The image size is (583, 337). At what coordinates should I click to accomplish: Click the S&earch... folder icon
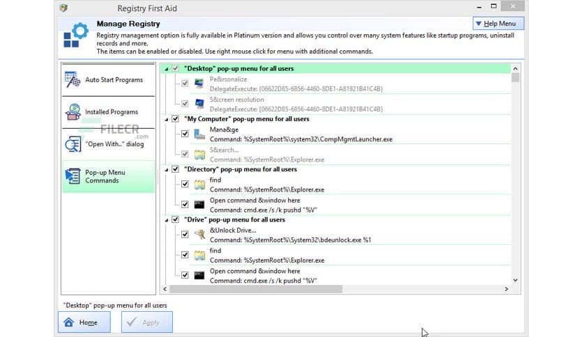pyautogui.click(x=199, y=155)
